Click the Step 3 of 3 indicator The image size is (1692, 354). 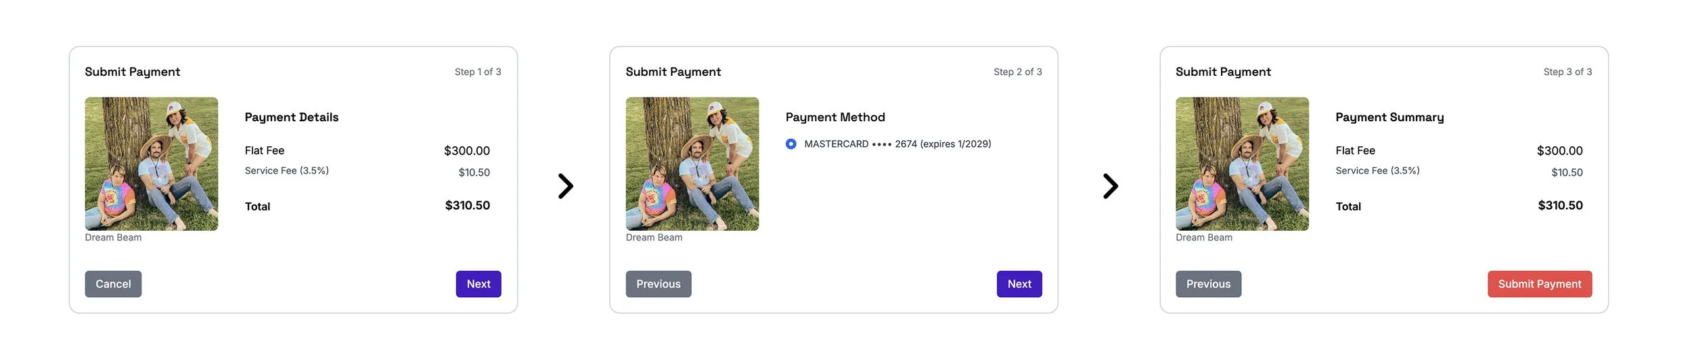click(1567, 72)
